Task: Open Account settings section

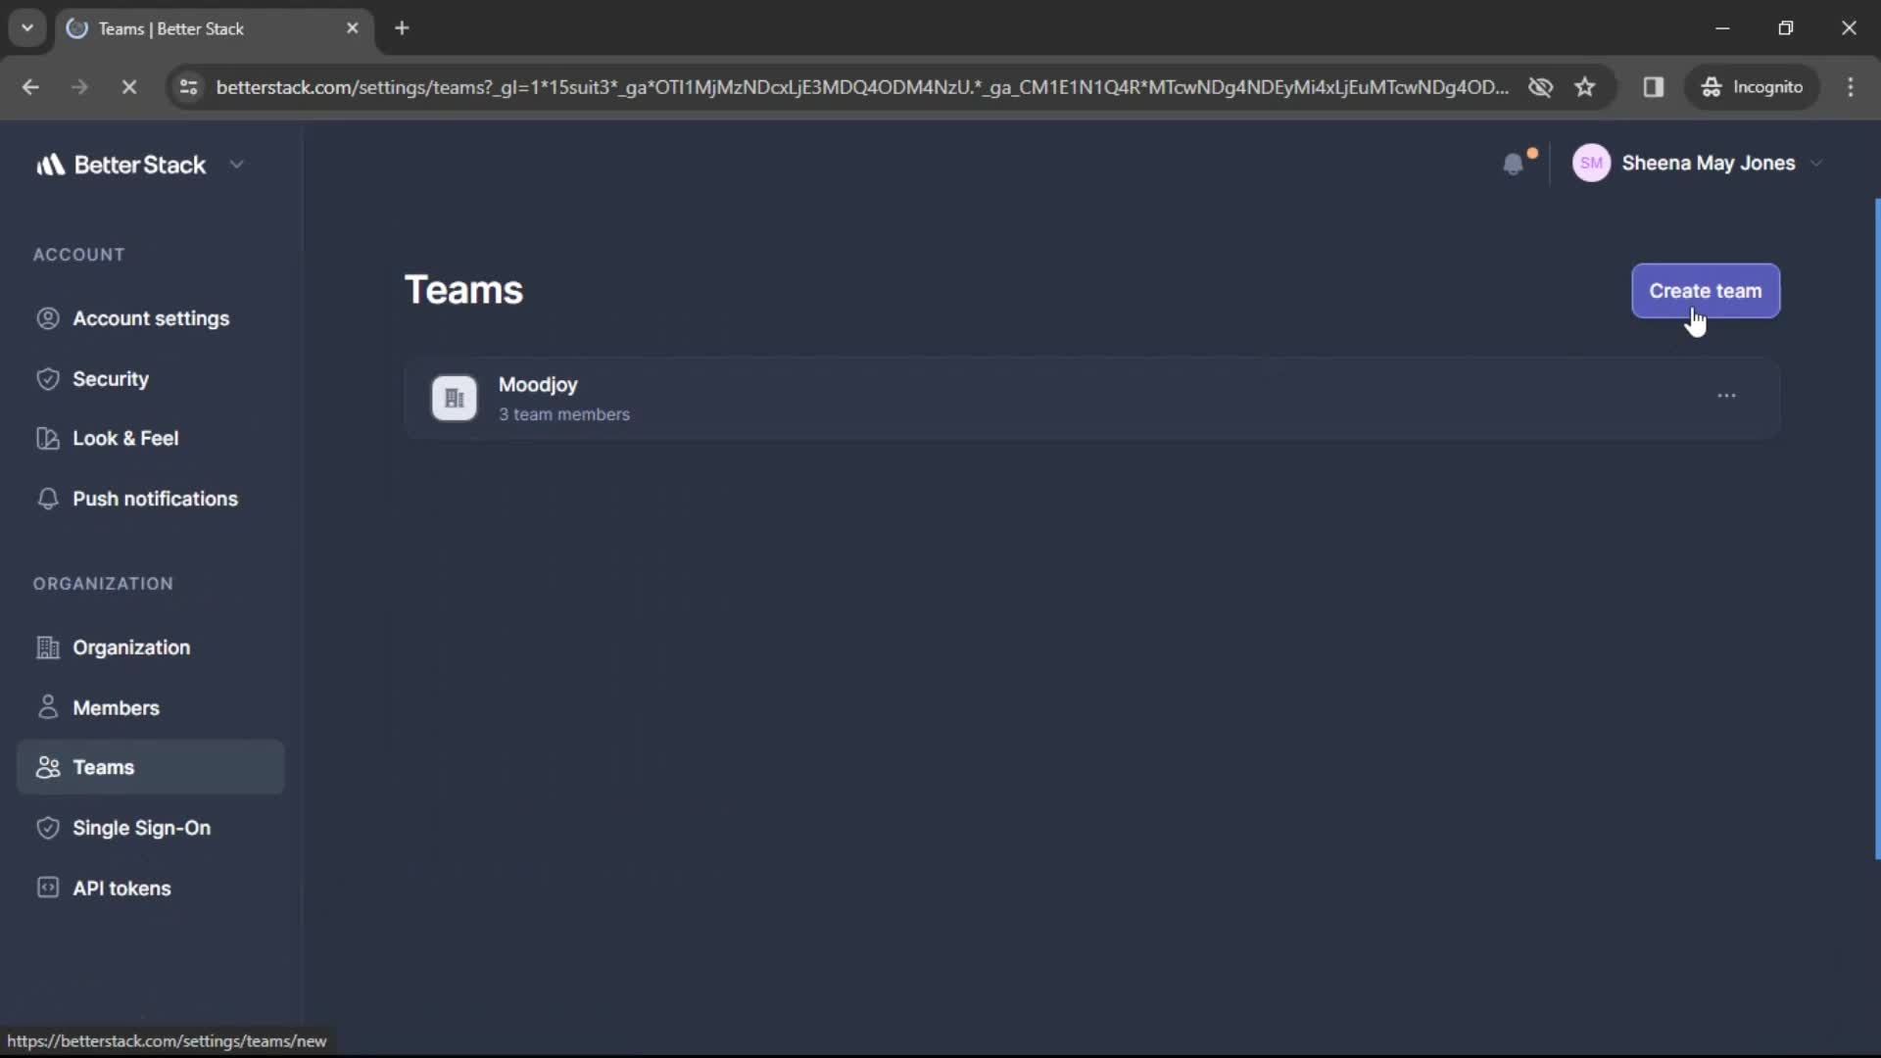Action: [151, 317]
